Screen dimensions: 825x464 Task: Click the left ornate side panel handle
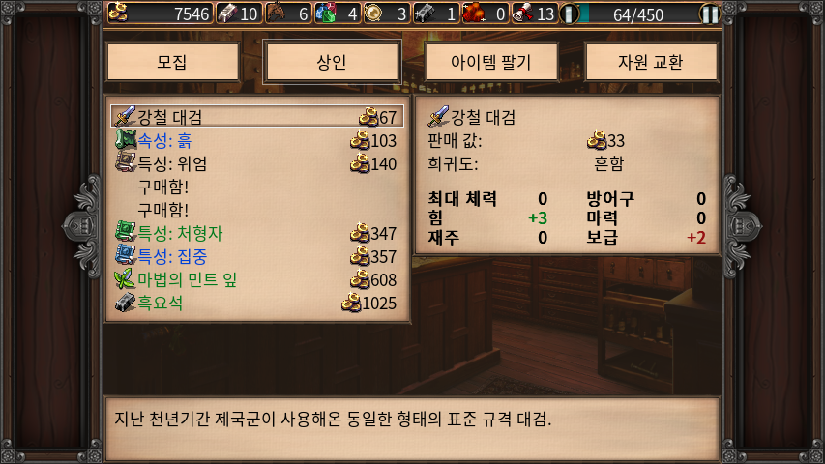point(83,227)
